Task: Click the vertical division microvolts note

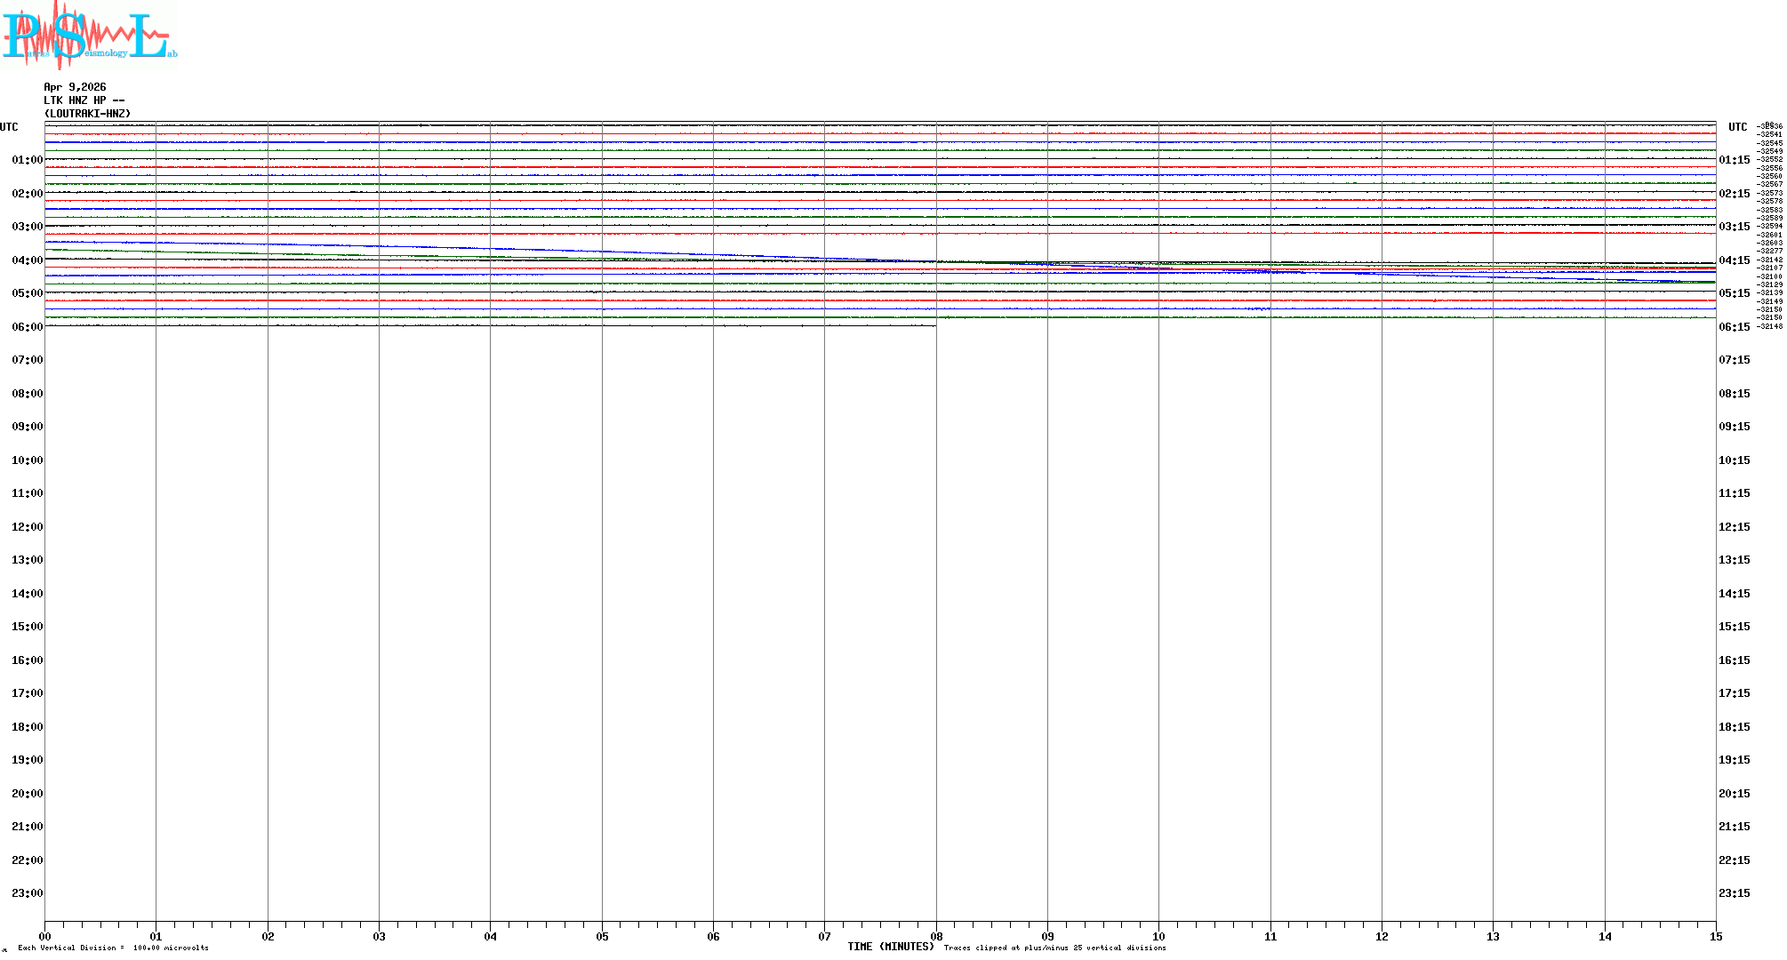Action: (113, 948)
